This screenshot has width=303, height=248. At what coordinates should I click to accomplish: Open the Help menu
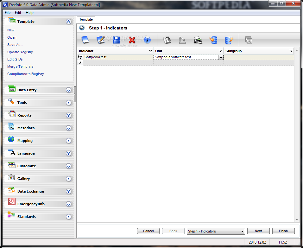point(29,13)
